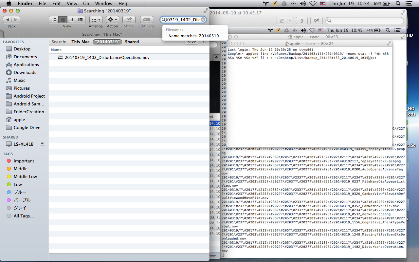This screenshot has width=419, height=262.
Task: Show All Tags in the sidebar
Action: [x=24, y=216]
